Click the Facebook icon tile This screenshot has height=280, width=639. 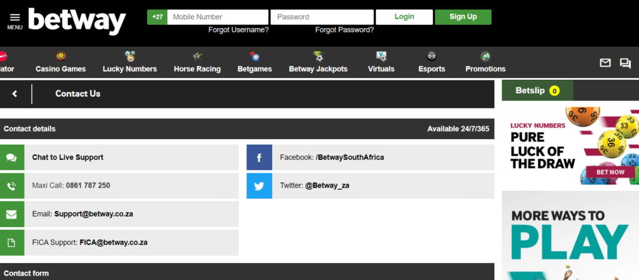click(259, 157)
